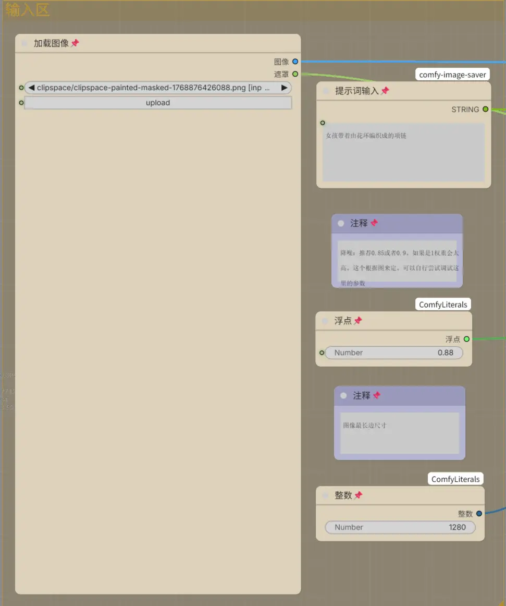Click the upload button
This screenshot has width=506, height=606.
[x=157, y=103]
